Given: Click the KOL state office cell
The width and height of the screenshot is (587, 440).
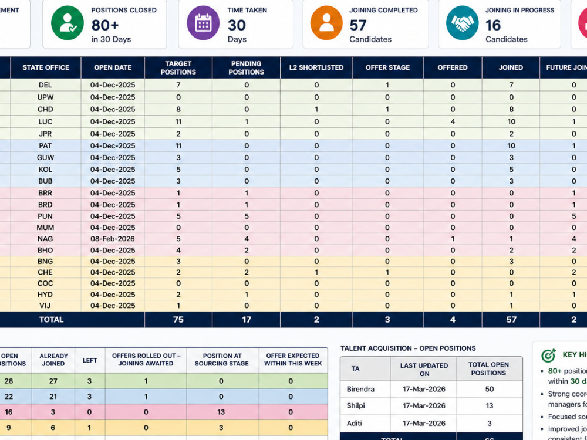Looking at the screenshot, I should [x=45, y=170].
